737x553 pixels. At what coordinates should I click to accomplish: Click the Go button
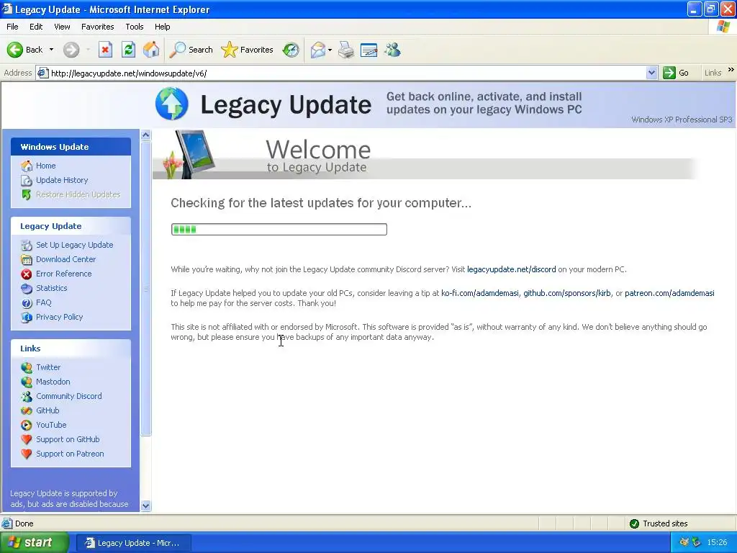point(676,73)
